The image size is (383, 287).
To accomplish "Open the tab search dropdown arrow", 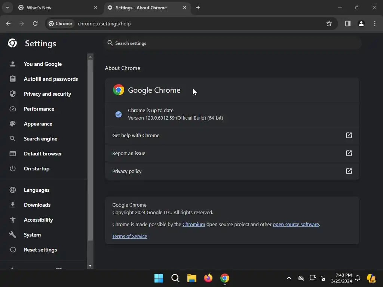I will (7, 7).
